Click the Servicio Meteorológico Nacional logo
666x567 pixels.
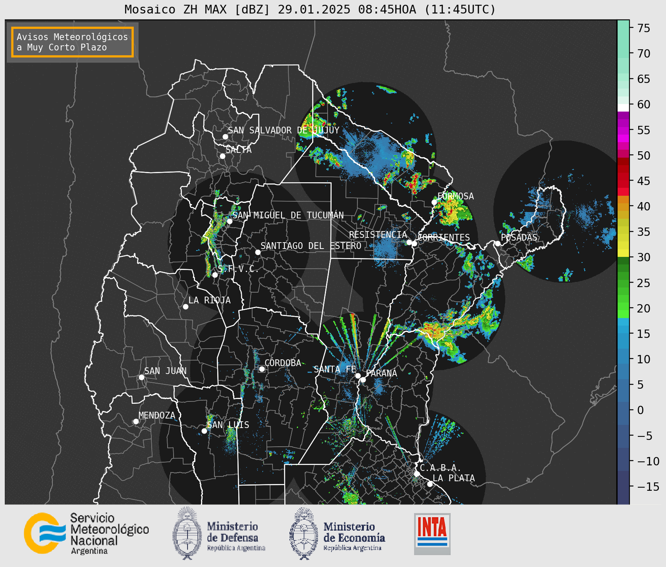[x=86, y=533]
